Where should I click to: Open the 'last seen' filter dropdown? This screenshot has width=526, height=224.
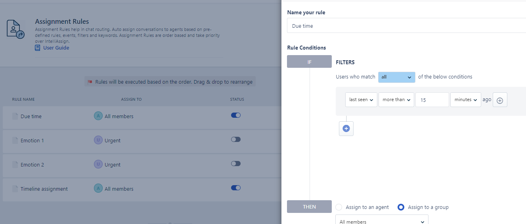coord(361,100)
